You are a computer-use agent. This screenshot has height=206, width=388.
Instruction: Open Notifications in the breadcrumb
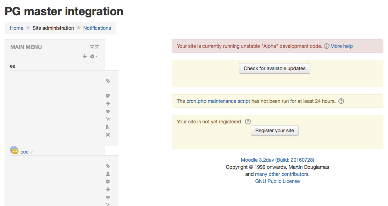pos(97,28)
